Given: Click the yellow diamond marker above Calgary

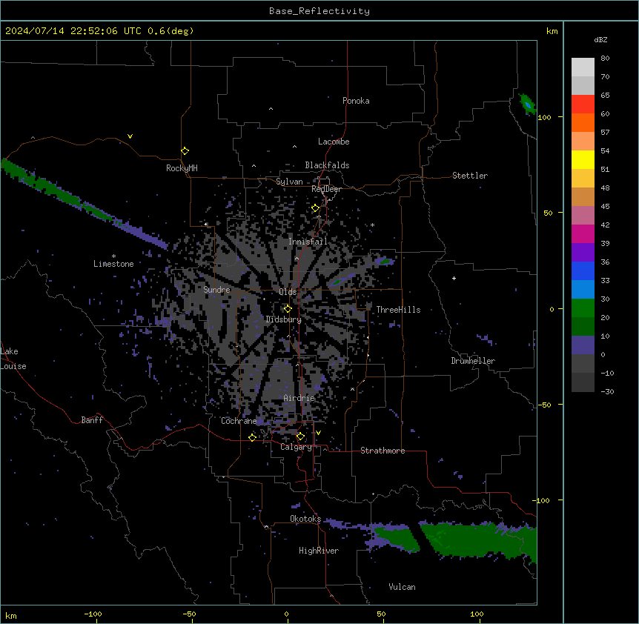Looking at the screenshot, I should 300,437.
